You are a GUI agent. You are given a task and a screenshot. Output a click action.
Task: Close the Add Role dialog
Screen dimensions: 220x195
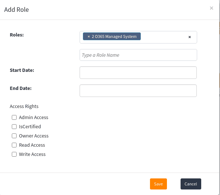[x=212, y=8]
